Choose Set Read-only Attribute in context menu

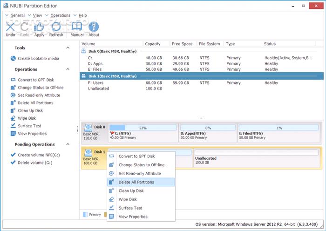tap(141, 173)
